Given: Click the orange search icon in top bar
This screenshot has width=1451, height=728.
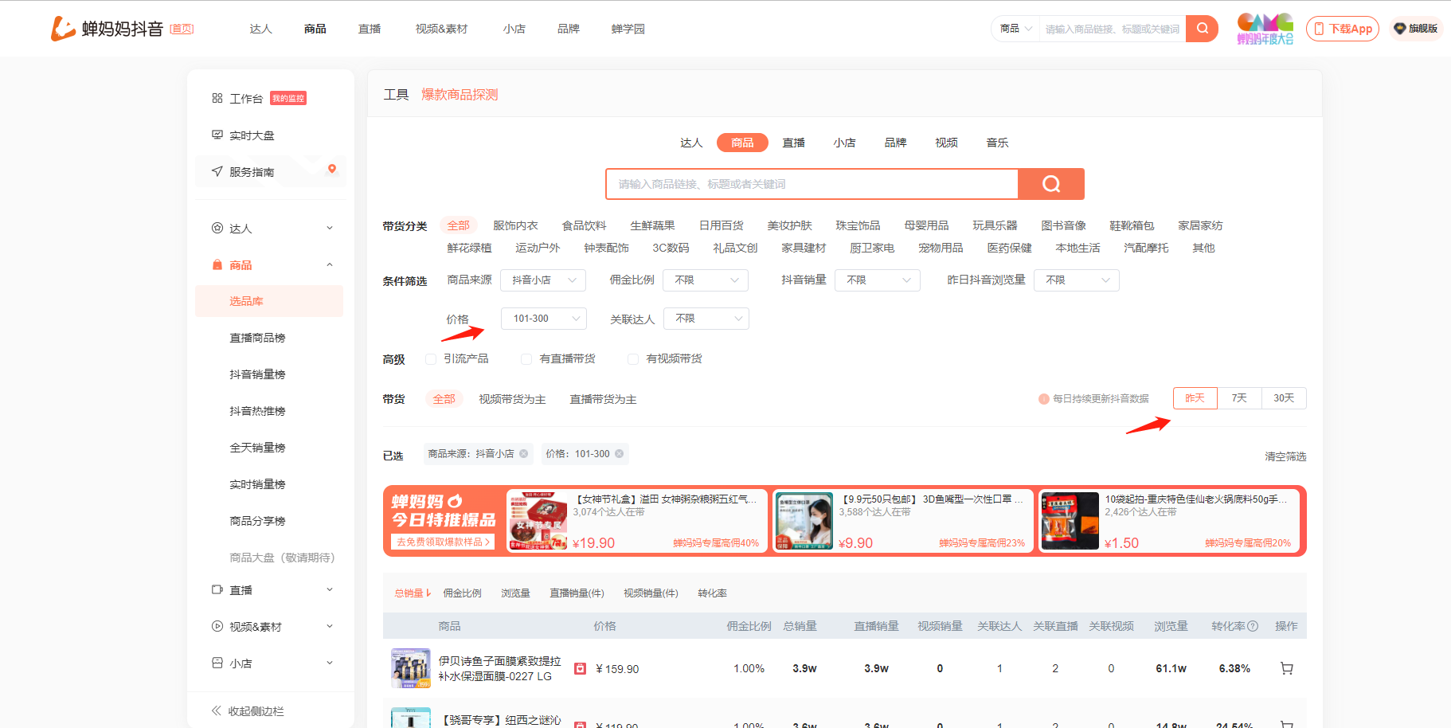Looking at the screenshot, I should pos(1202,29).
